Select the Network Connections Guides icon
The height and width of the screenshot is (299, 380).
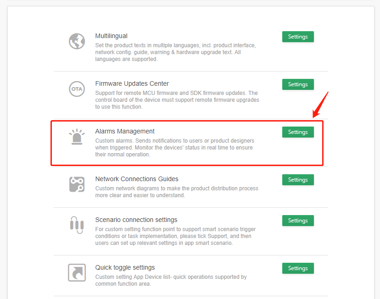coord(77,184)
